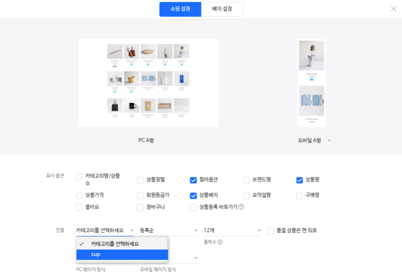Enable the 상품등록 바로가기 checkbox

193,207
